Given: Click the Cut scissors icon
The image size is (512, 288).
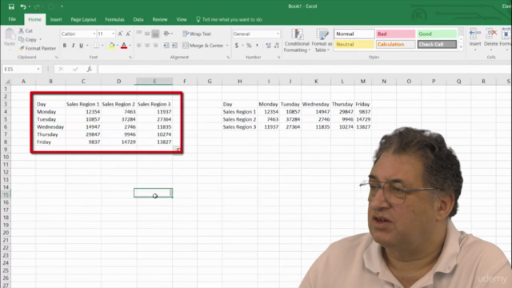Looking at the screenshot, I should click(22, 30).
